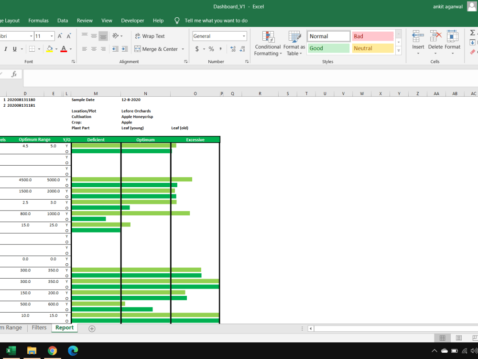Apply the Percent Style format
Viewport: 478px width, 359px height.
tap(211, 48)
